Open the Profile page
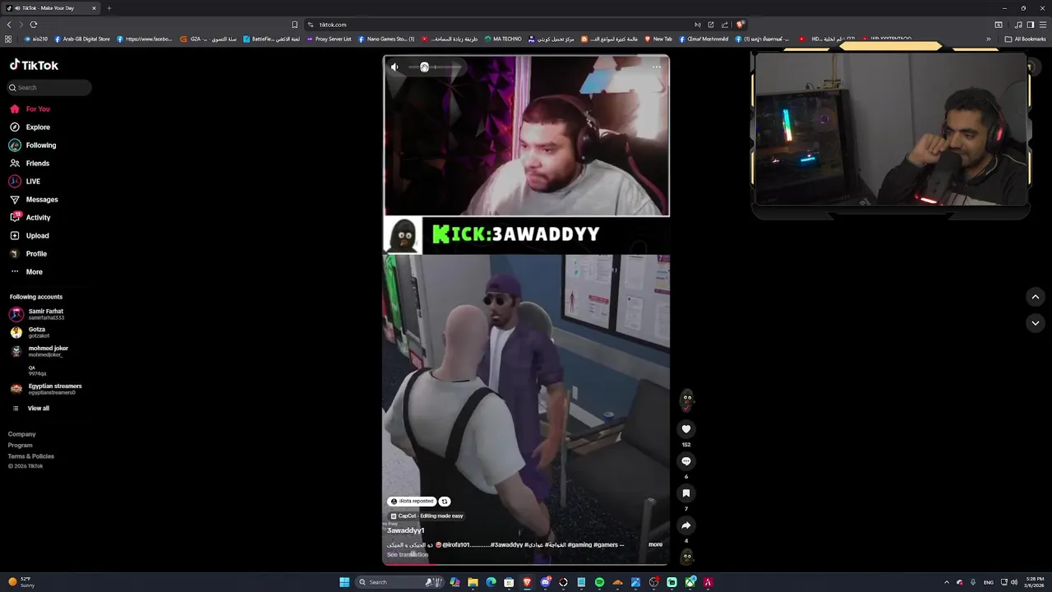This screenshot has height=592, width=1052. pyautogui.click(x=28, y=253)
